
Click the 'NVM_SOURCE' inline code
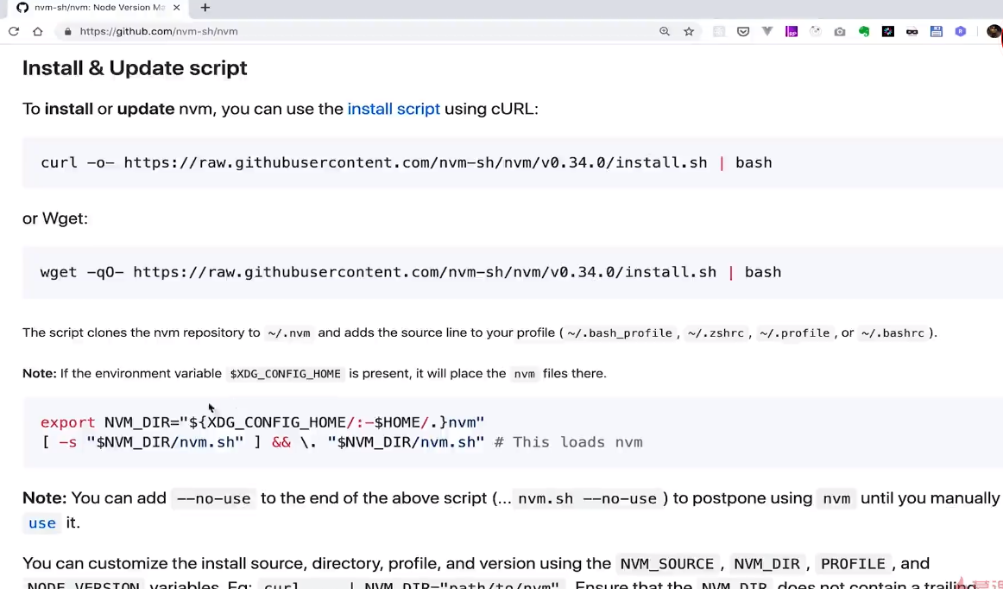(667, 564)
